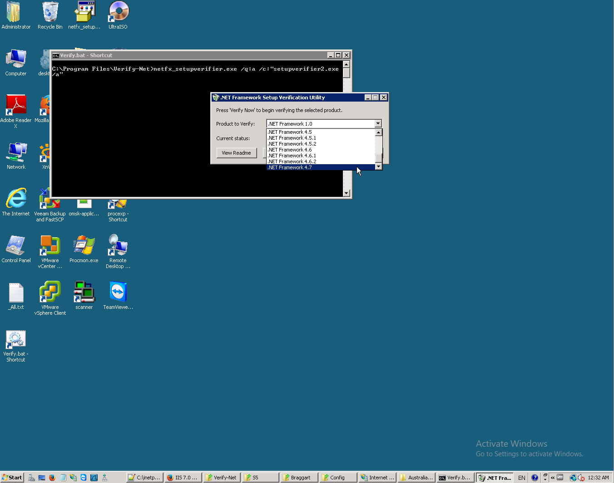Select the netfx_setup desktop icon

click(x=84, y=16)
